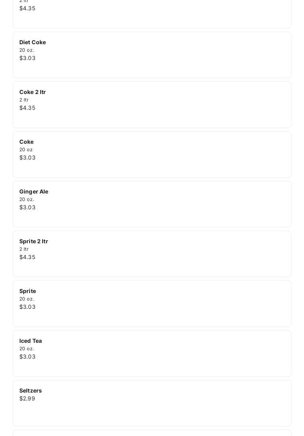Click the "2 ltr" size label under Sprite 2 ltr
Viewport: 304px width, 436px height.
(24, 249)
